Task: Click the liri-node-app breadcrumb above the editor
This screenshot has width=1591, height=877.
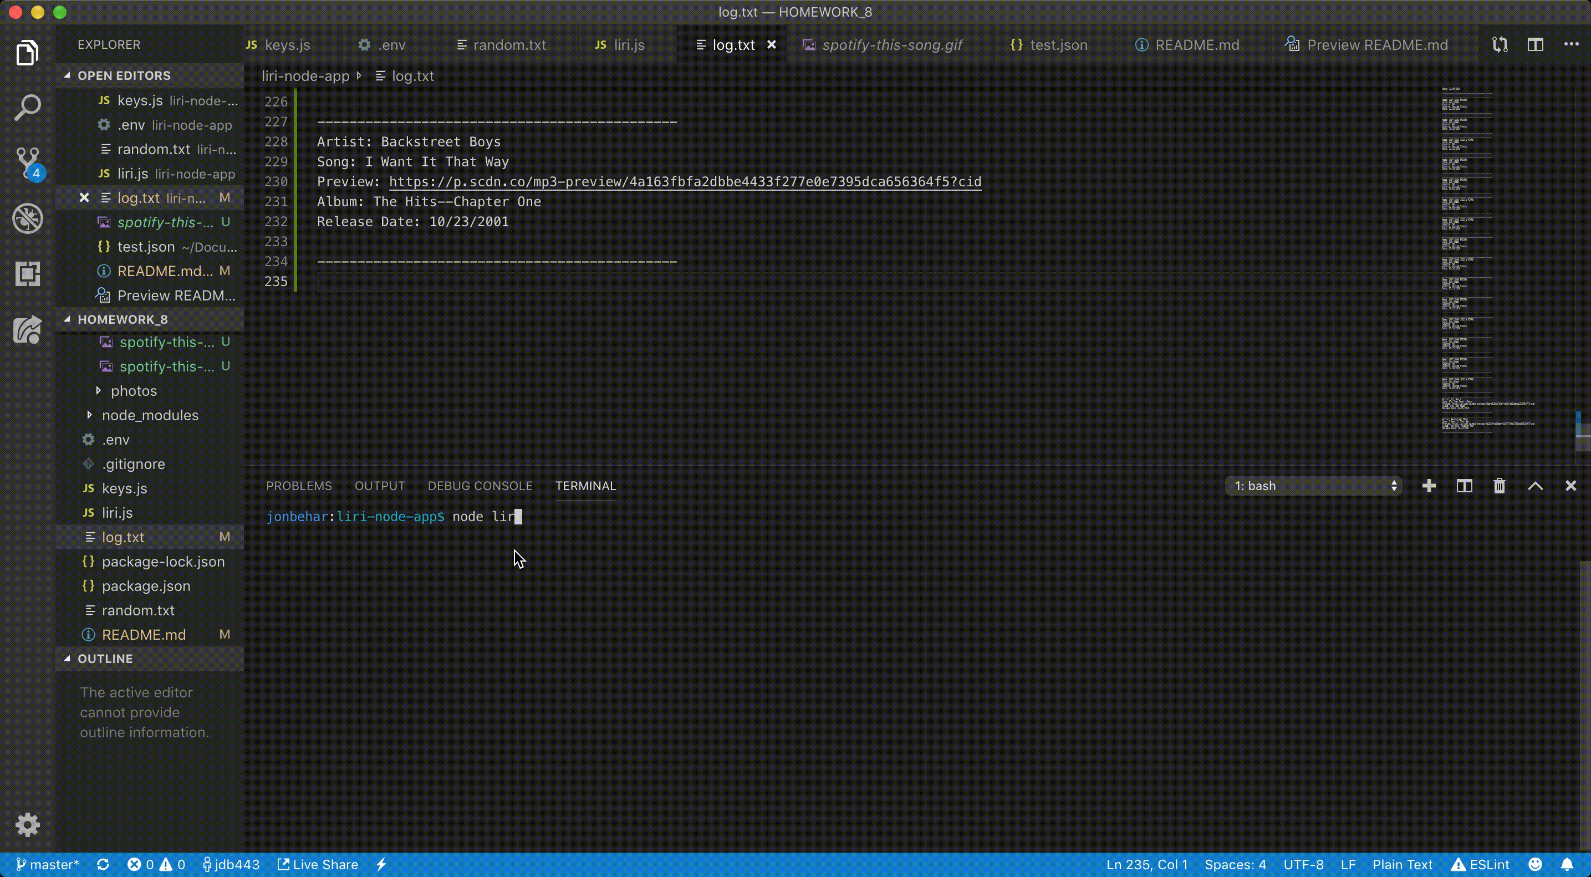Action: (305, 75)
